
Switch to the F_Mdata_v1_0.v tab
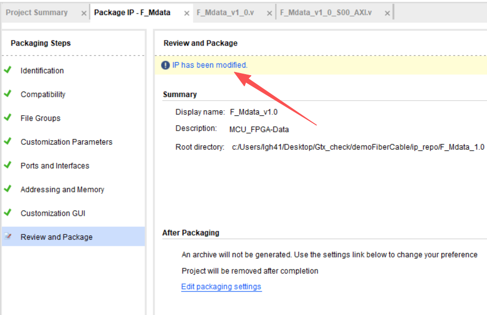(x=225, y=13)
